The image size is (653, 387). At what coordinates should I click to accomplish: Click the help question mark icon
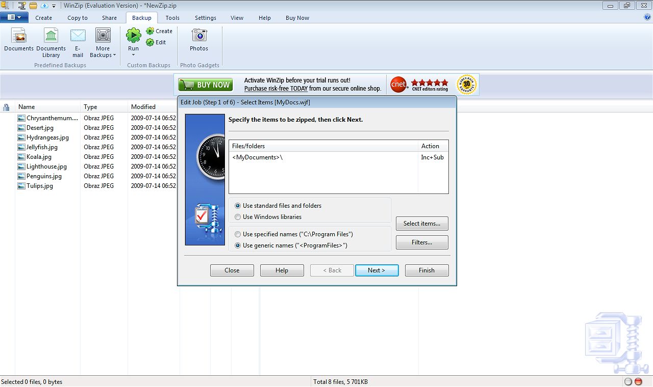(x=648, y=17)
